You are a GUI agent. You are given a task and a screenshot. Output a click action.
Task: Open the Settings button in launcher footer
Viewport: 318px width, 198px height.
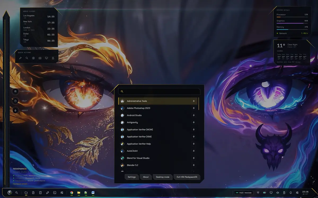pos(132,177)
